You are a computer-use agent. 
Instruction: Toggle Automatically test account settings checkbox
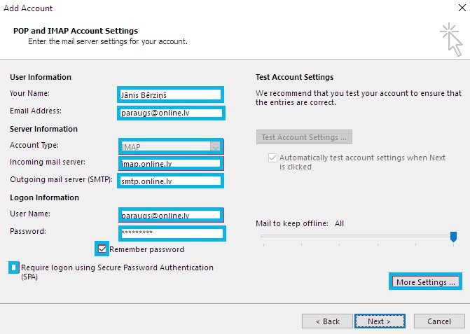coord(272,158)
